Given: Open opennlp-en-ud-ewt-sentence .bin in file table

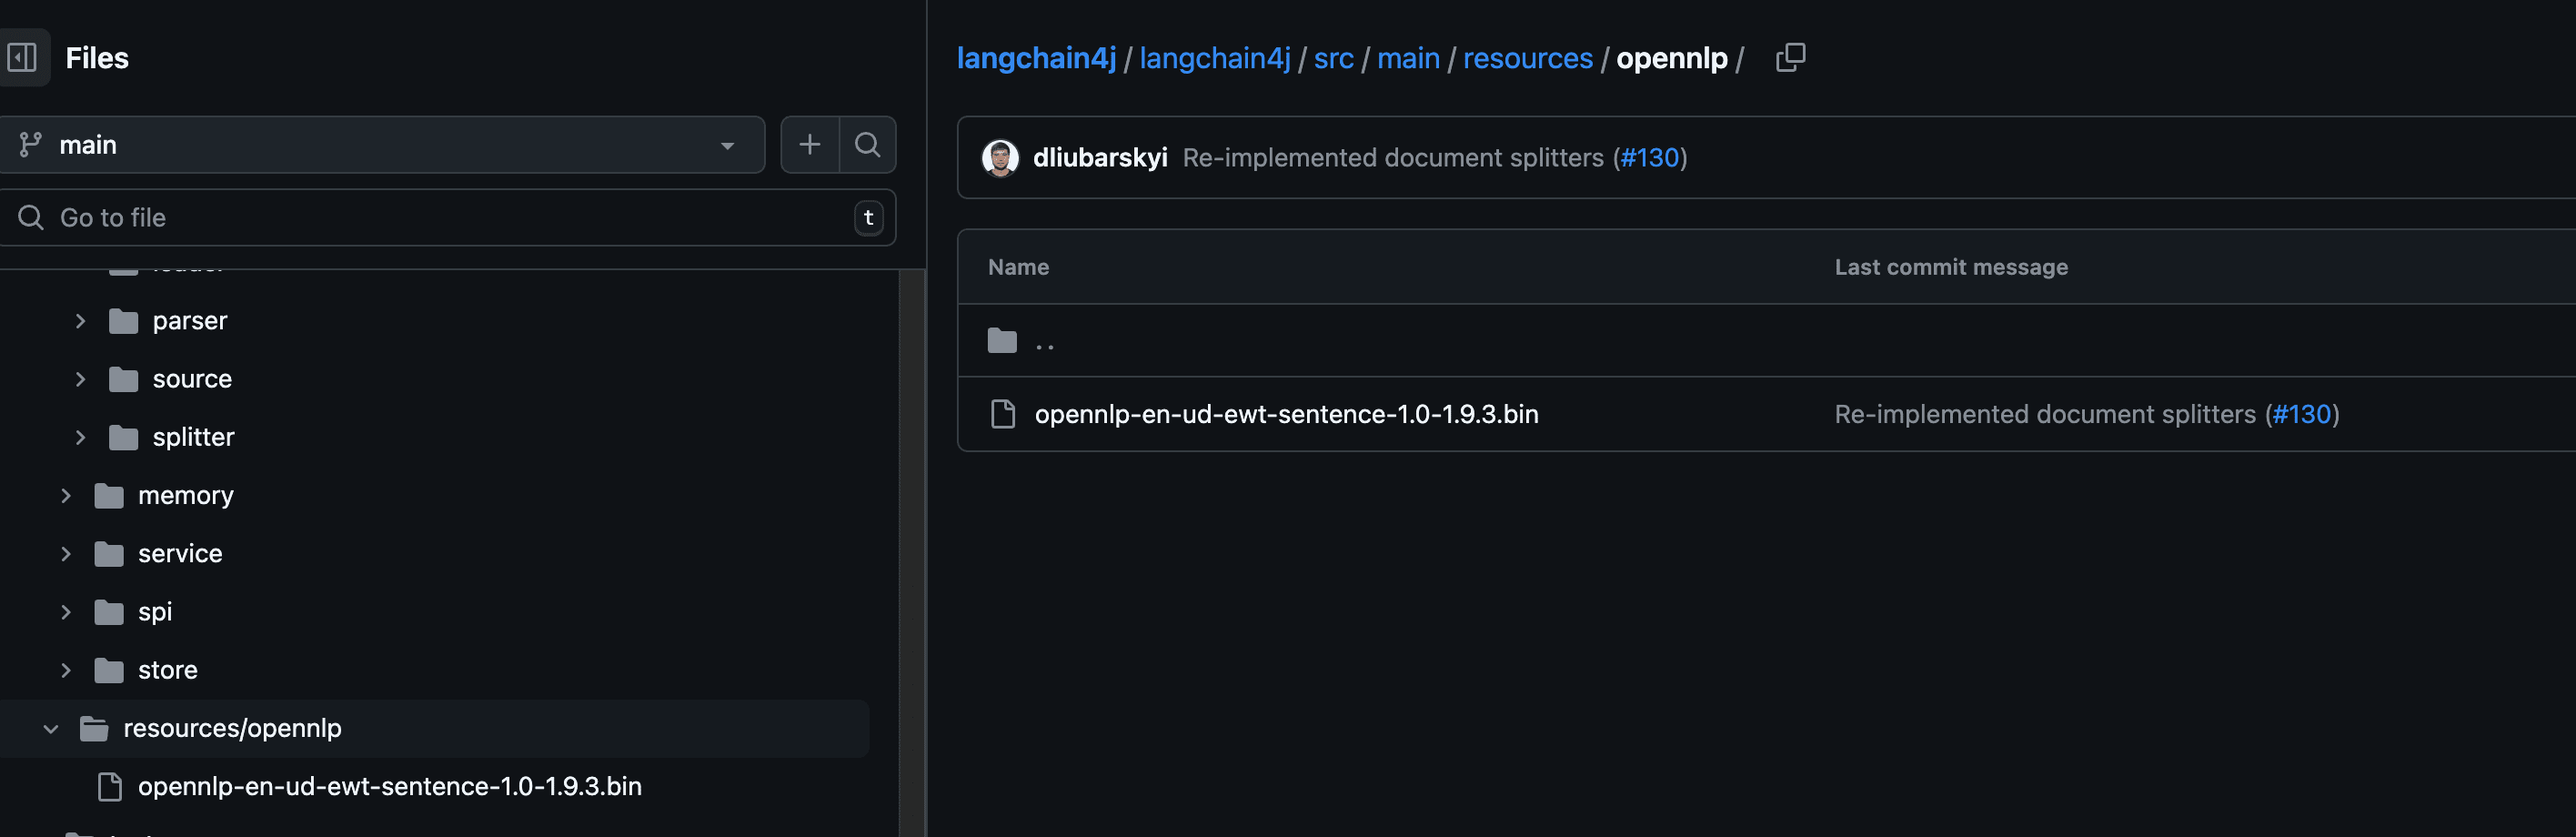Looking at the screenshot, I should pyautogui.click(x=1286, y=414).
